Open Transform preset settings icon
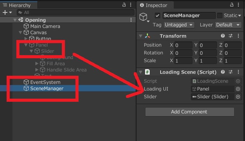Screen dimensions: 245x141 (x=231, y=36)
